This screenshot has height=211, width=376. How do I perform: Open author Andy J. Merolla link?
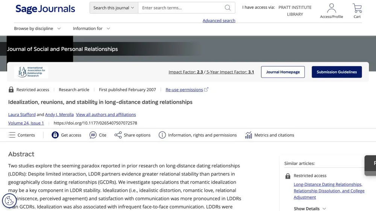pyautogui.click(x=59, y=114)
